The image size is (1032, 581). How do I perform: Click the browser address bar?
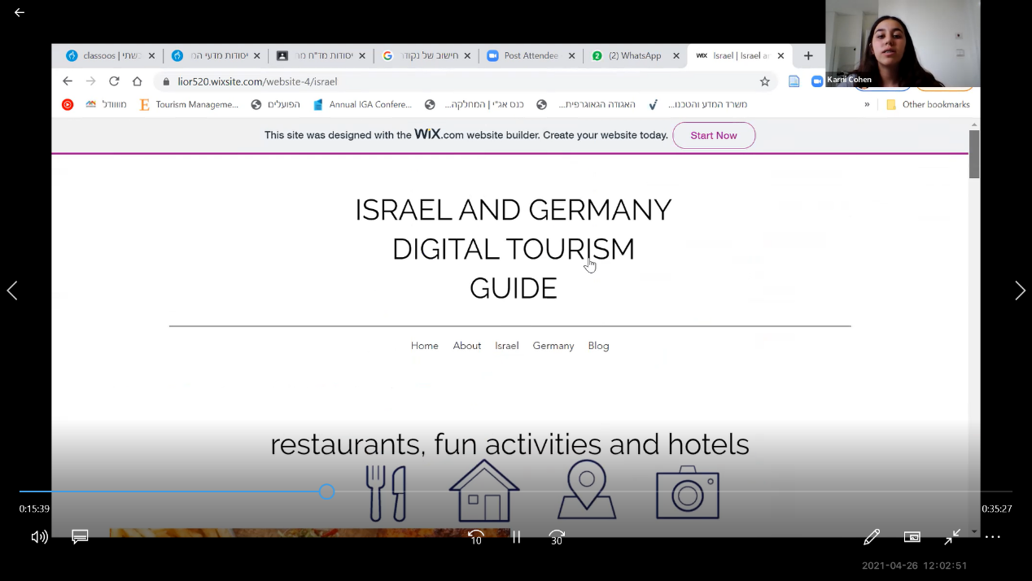click(456, 81)
